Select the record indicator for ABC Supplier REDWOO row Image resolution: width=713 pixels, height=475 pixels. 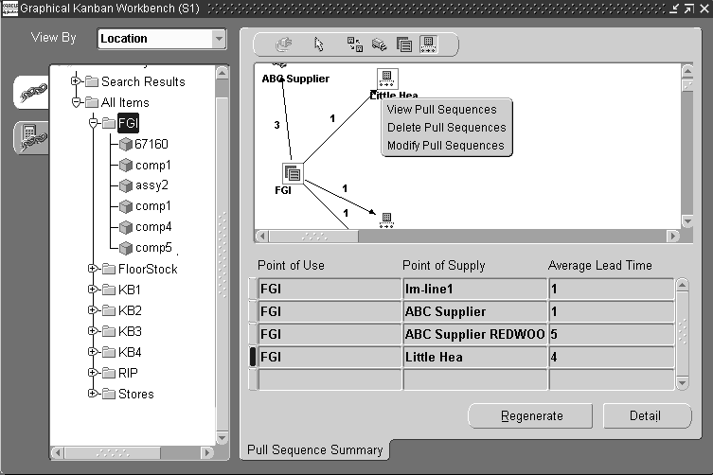pyautogui.click(x=253, y=335)
